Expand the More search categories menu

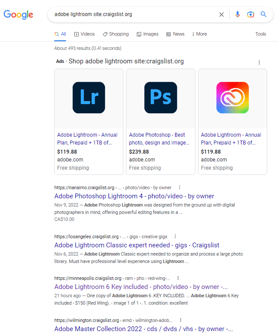coord(199,34)
